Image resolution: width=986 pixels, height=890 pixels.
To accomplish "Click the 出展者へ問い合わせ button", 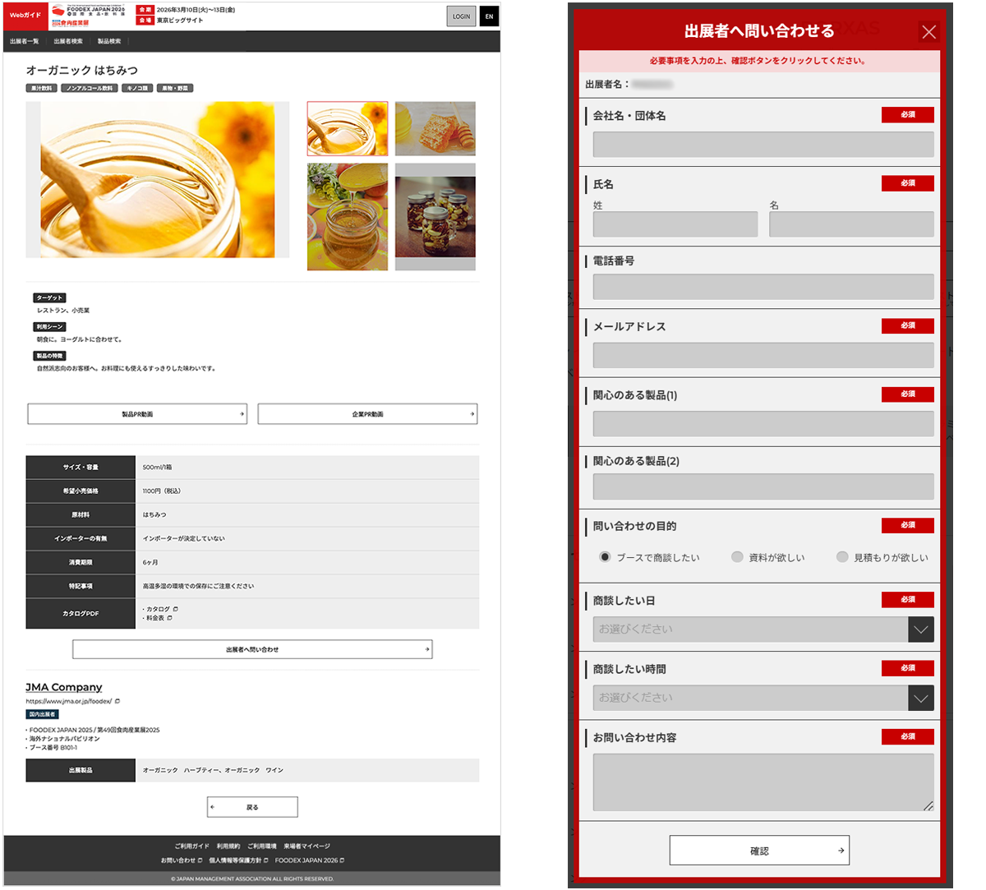I will (252, 649).
